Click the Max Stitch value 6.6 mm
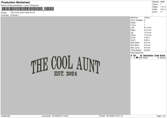Screen dimensions: 167x118 tap(147, 43)
